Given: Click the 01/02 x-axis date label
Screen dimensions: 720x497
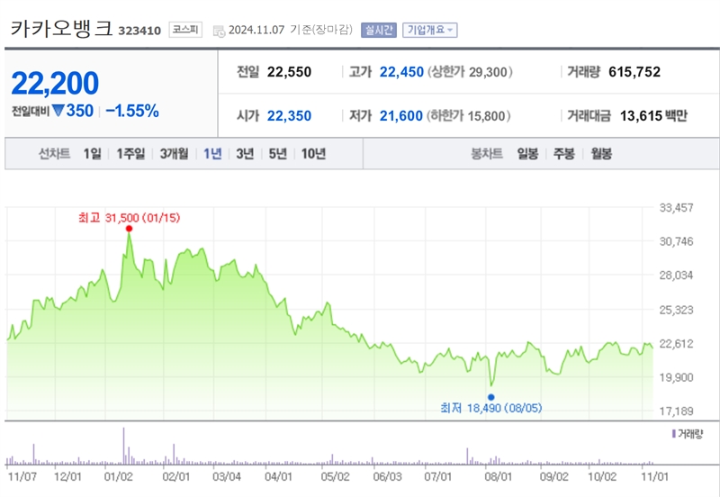Looking at the screenshot, I should tap(119, 476).
